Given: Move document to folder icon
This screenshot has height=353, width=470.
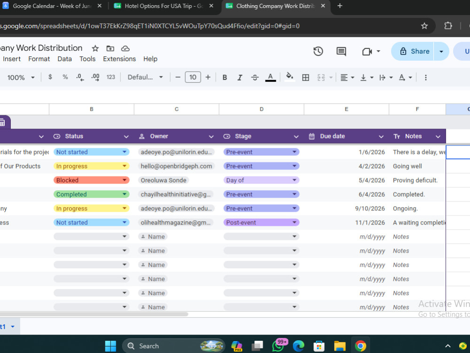Looking at the screenshot, I should pos(110,48).
